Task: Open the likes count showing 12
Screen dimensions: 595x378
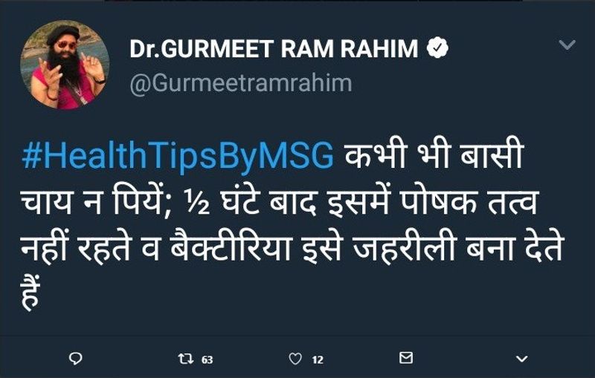Action: tap(318, 359)
